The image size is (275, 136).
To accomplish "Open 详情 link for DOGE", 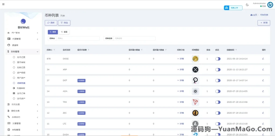I will pyautogui.click(x=181, y=59).
